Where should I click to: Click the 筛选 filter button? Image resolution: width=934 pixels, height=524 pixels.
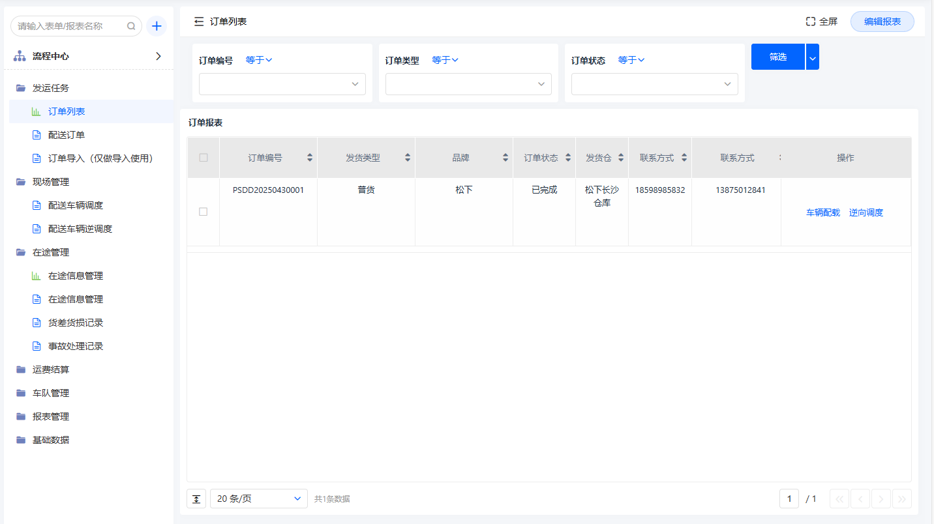coord(778,57)
